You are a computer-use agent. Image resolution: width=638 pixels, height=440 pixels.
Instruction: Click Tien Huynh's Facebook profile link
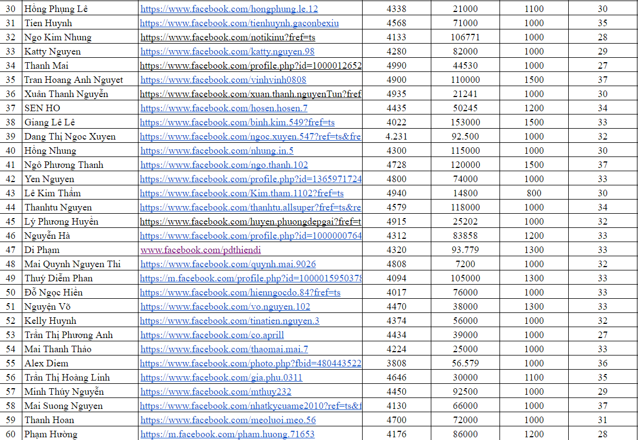[x=239, y=23]
